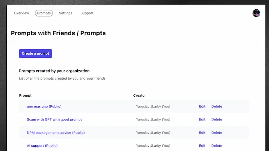The image size is (269, 151).
Task: Open NPM package name advice prompt
Action: point(55,133)
